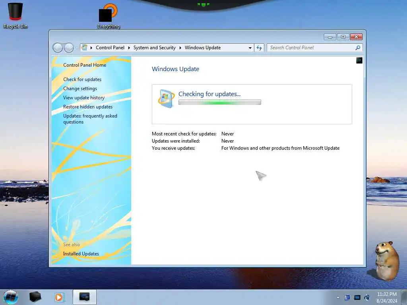This screenshot has width=407, height=305.
Task: Click 'You receive updates:' label
Action: (173, 148)
